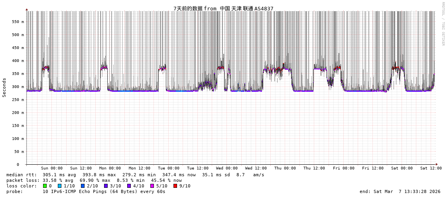Click the median rtt average value 305.1 ms
447x197 pixels.
pyautogui.click(x=57, y=175)
